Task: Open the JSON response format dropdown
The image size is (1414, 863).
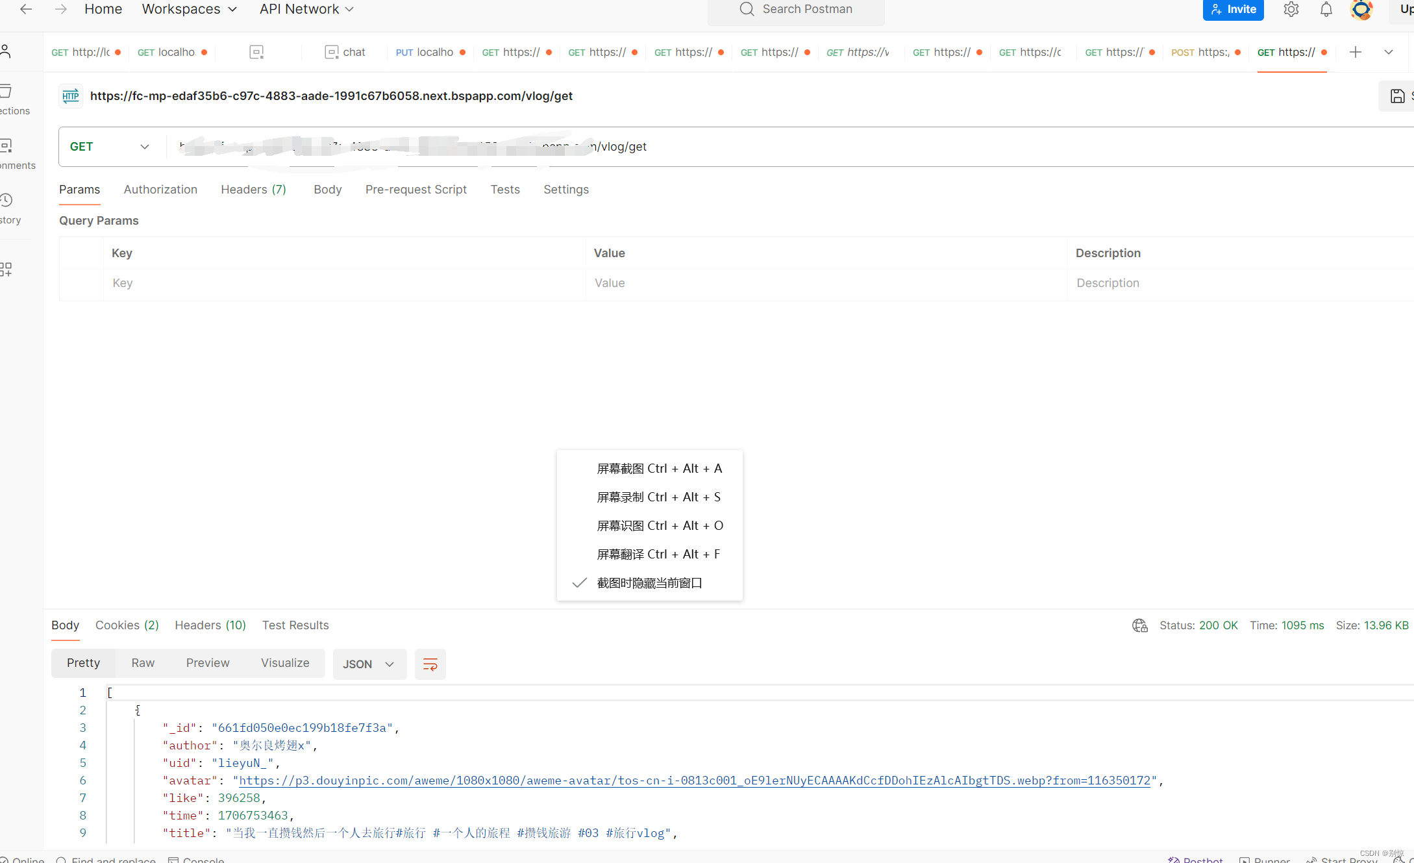Action: 369,664
